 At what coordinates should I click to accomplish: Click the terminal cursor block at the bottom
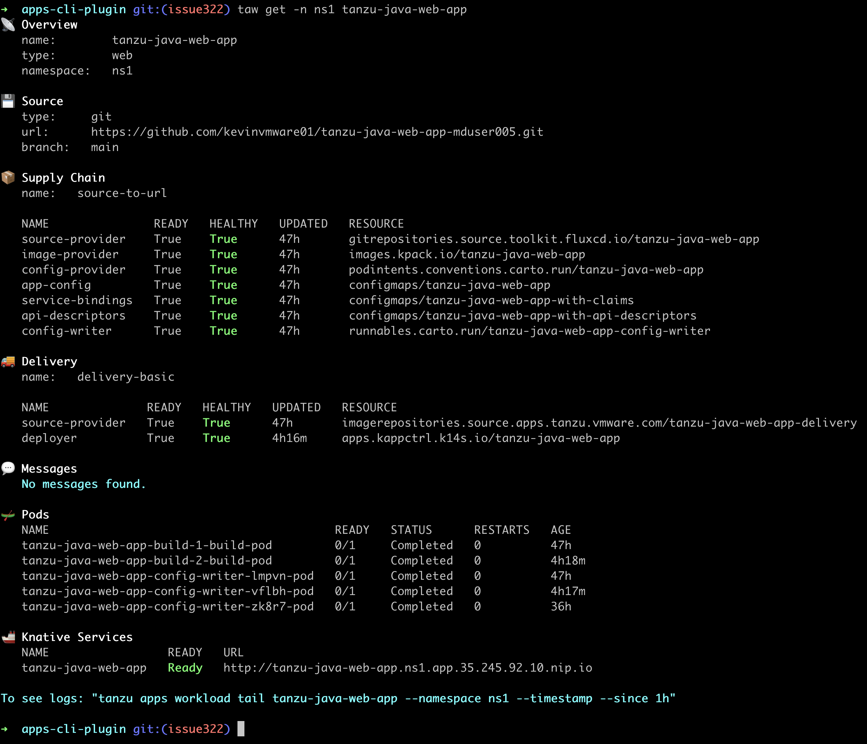(241, 729)
